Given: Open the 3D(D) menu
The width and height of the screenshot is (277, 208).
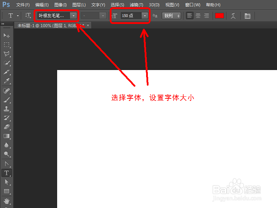Looking at the screenshot, I should click(154, 5).
